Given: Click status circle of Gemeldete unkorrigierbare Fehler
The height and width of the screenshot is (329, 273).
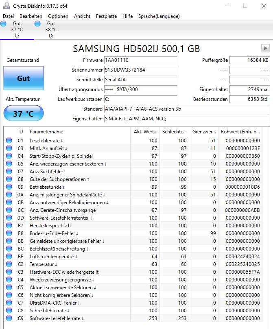Looking at the screenshot, I should point(9,241).
